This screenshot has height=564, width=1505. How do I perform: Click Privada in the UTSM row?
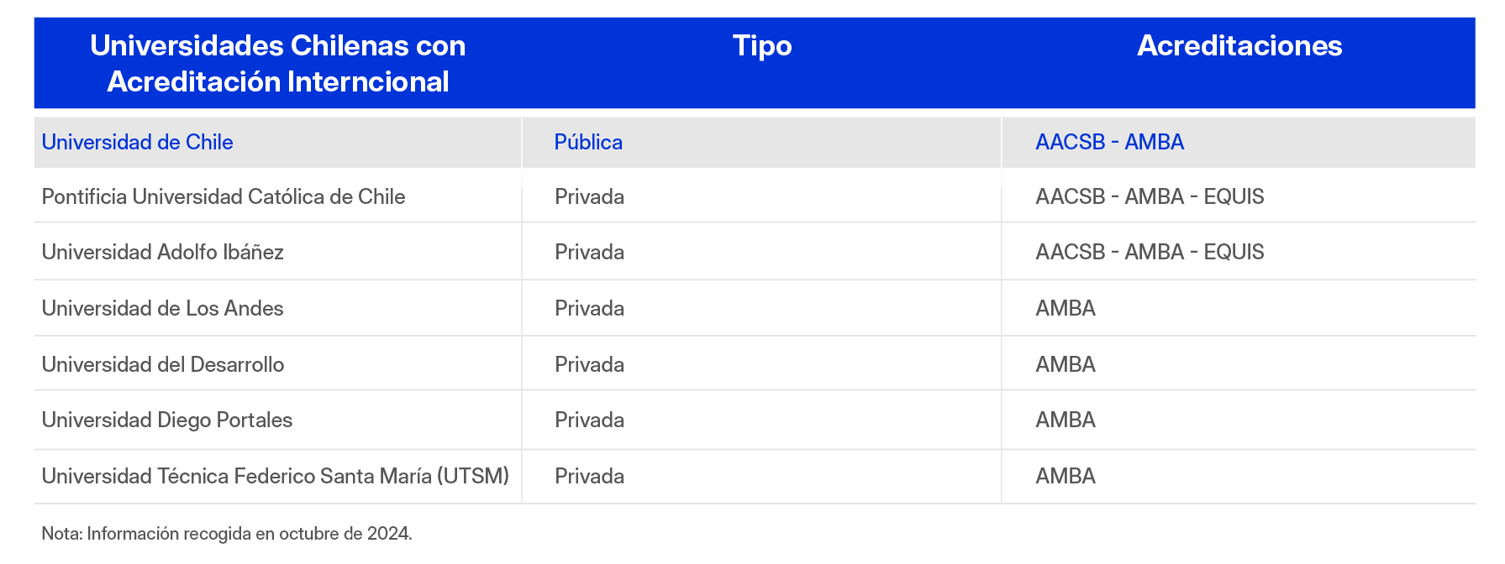pyautogui.click(x=589, y=477)
